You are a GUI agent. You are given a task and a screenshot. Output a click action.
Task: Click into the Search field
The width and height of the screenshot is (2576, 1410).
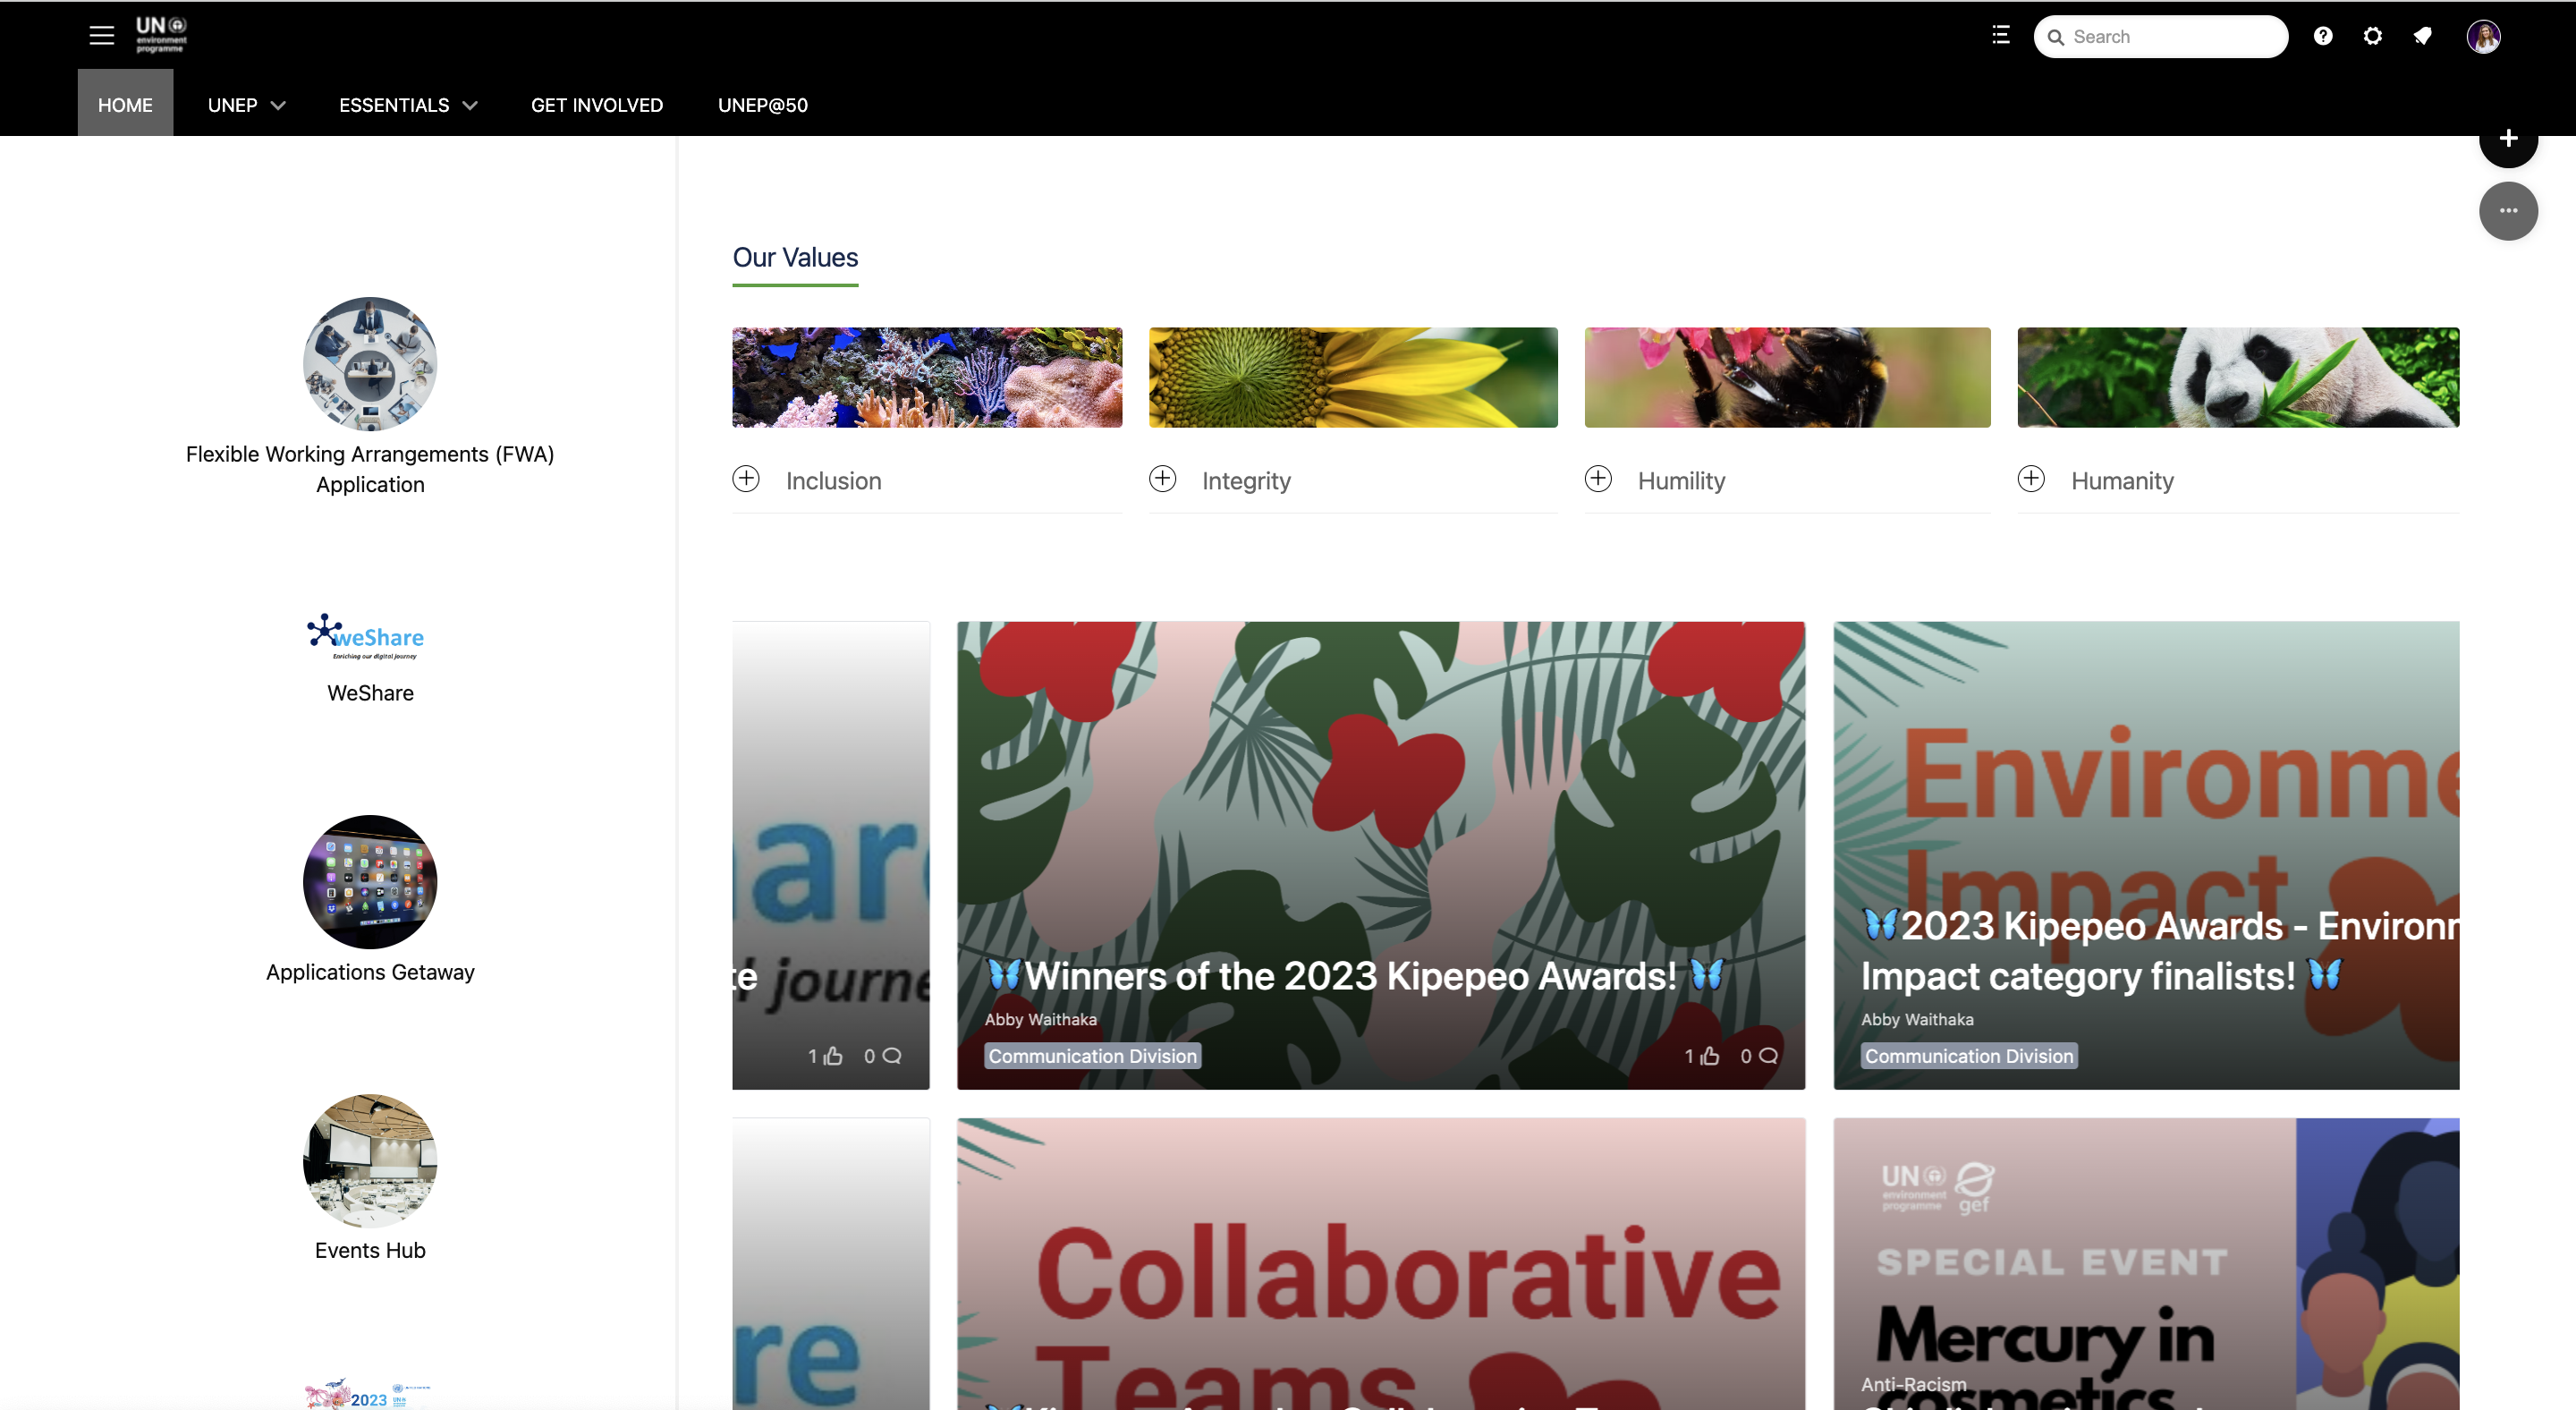click(2160, 37)
